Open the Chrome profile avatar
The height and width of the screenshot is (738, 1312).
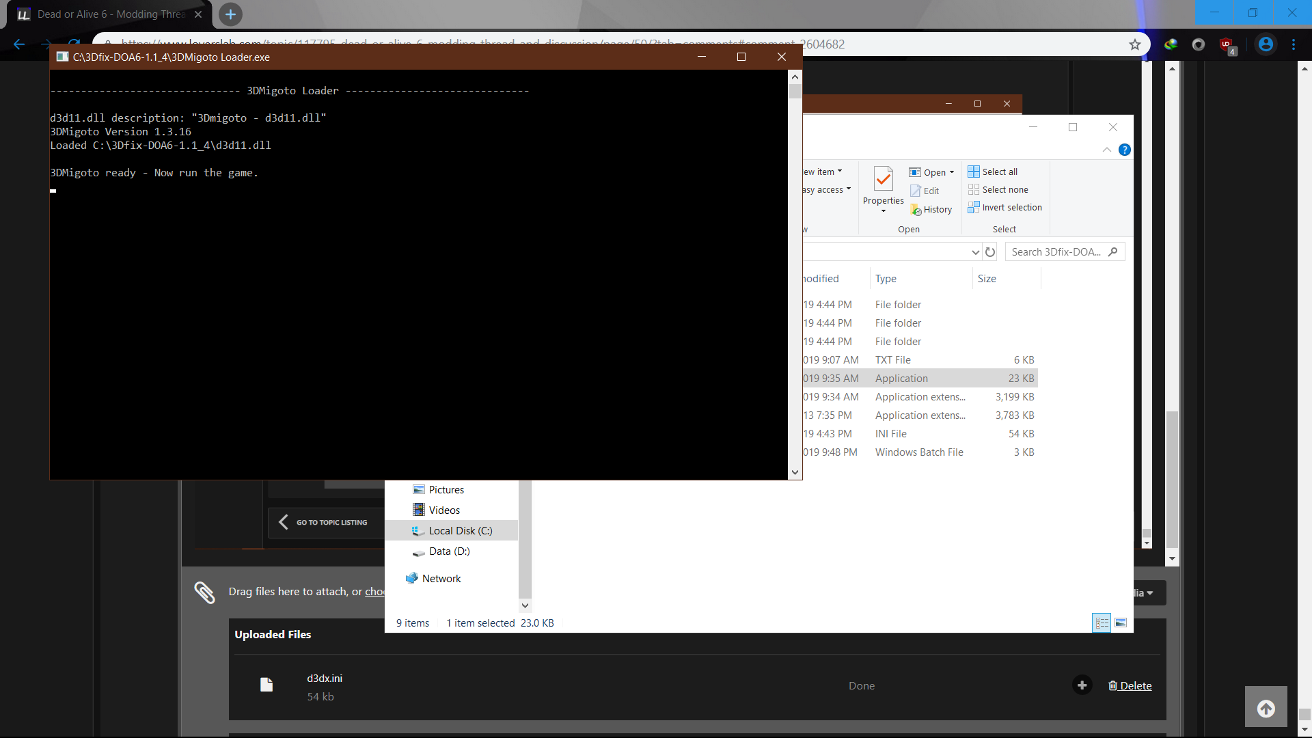[1266, 44]
